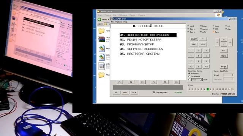This screenshot has height=136, width=243.
Task: Click the HELP keypad button
Action: point(203,45)
